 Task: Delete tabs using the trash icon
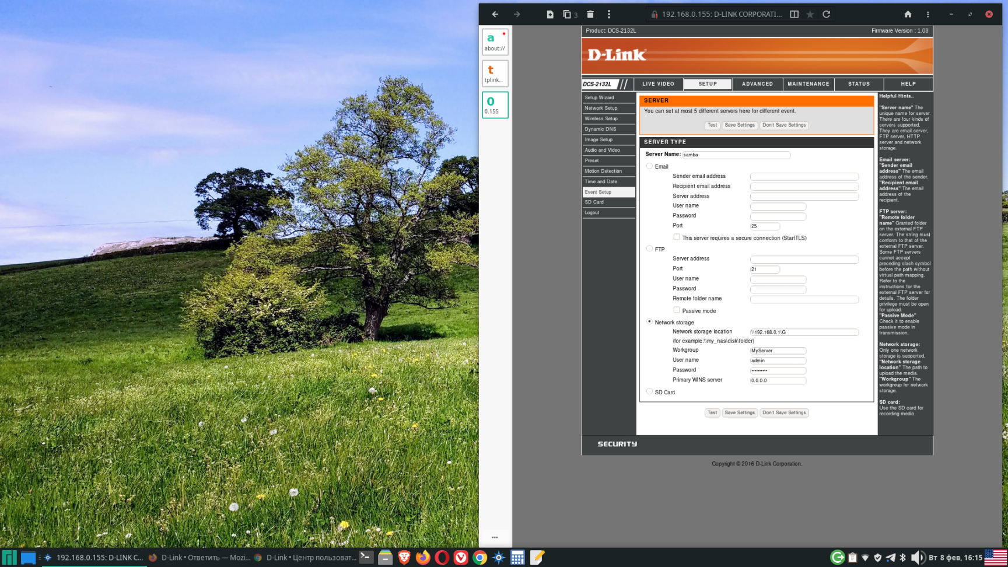click(x=590, y=15)
